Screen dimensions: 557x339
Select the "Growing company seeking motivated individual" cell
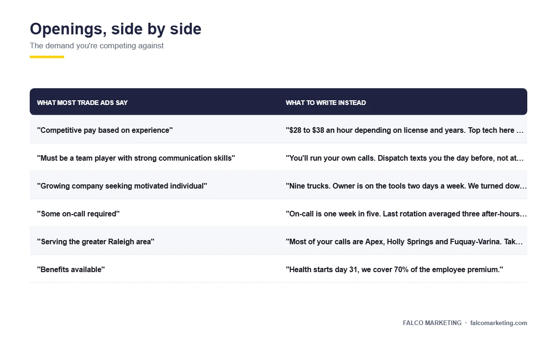coord(154,185)
